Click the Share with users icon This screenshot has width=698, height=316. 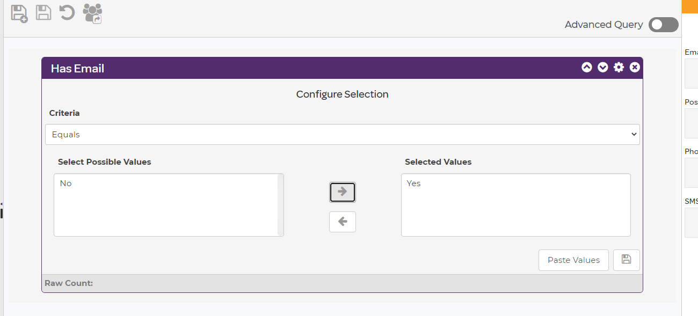[92, 13]
